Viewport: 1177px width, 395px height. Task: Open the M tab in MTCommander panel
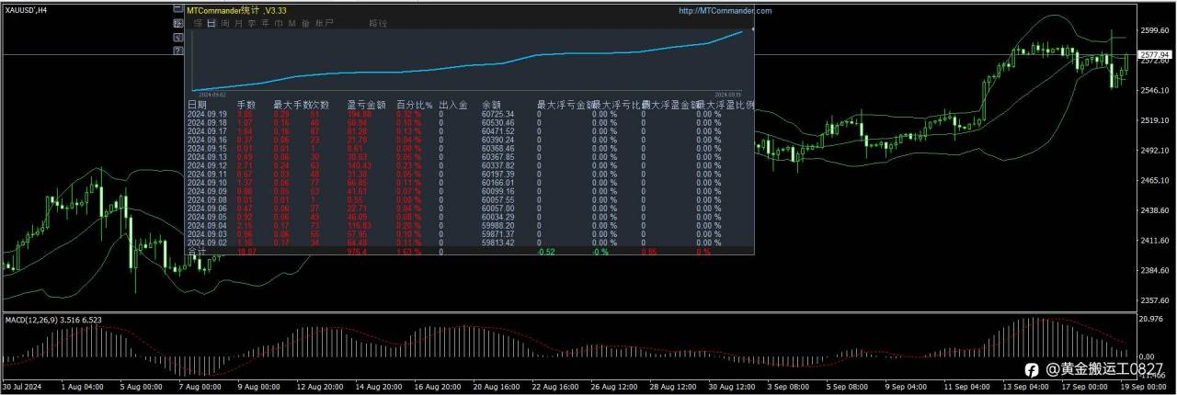point(291,23)
